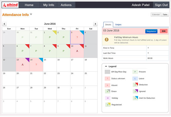
Task: Click the Regularize button
Action: [151, 31]
